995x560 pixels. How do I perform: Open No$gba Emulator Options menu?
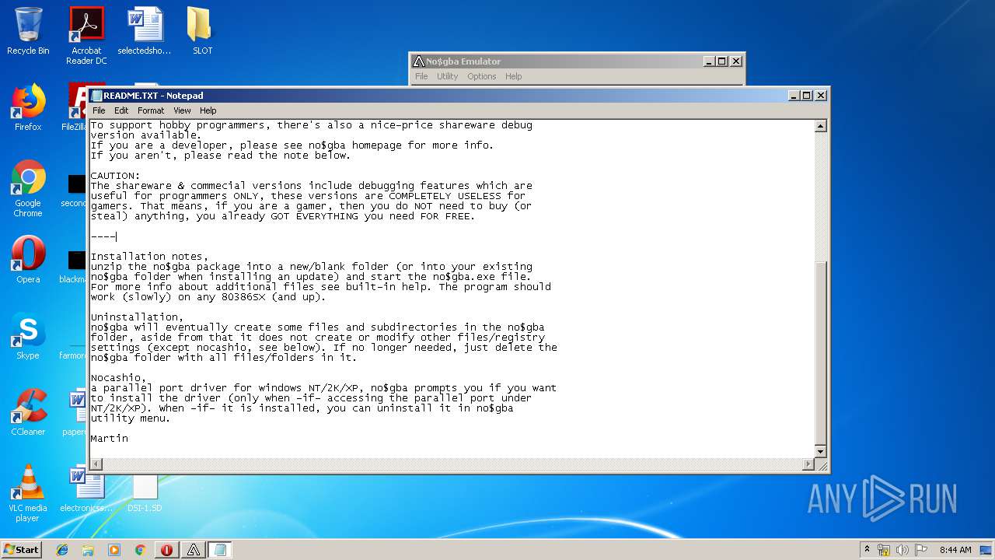(481, 76)
